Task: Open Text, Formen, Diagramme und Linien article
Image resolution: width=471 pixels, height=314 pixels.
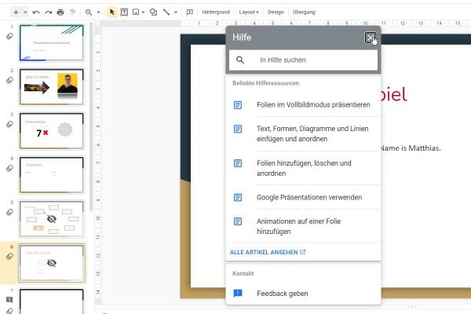Action: click(303, 133)
